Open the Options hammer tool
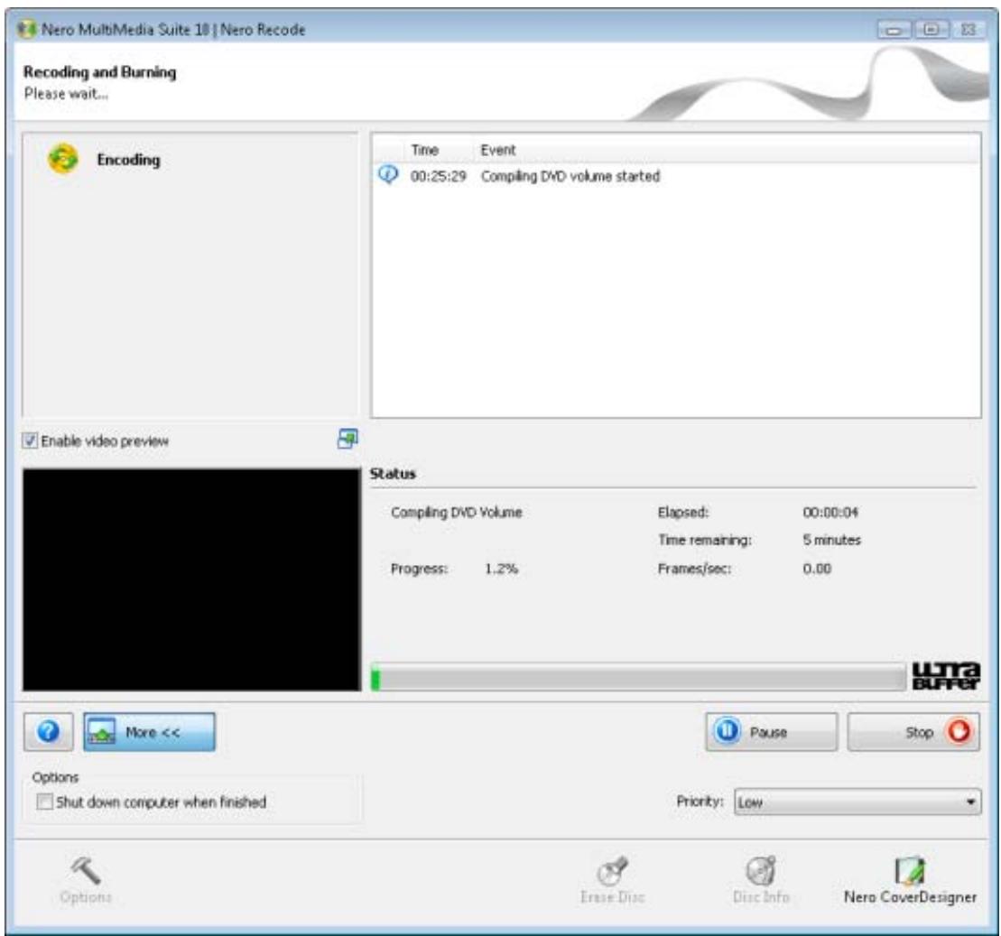The height and width of the screenshot is (936, 1001). tap(86, 880)
